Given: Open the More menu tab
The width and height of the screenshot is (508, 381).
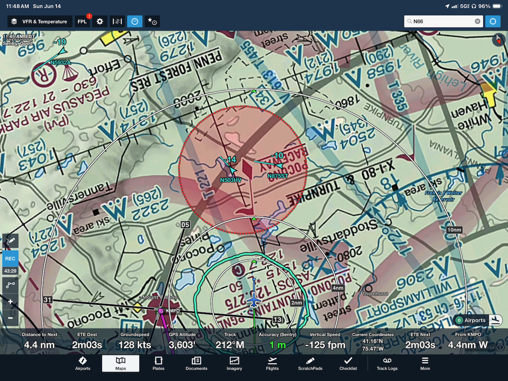Looking at the screenshot, I should [x=425, y=364].
